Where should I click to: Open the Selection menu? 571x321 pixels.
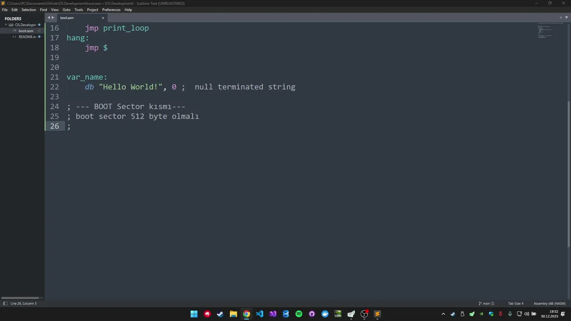tap(29, 10)
